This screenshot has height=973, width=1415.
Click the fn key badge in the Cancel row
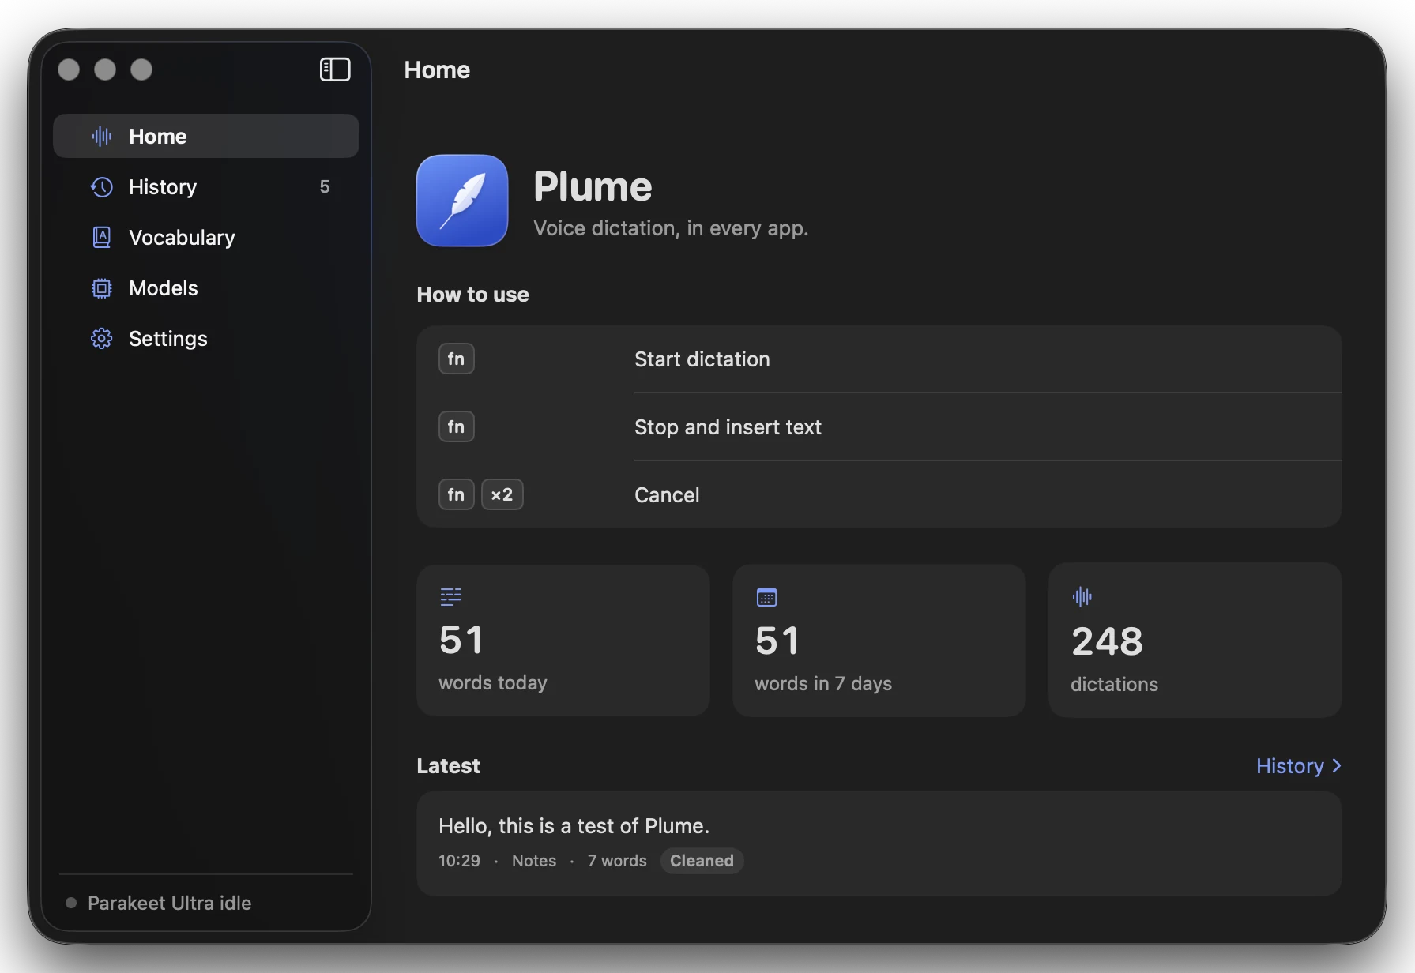pyautogui.click(x=457, y=495)
